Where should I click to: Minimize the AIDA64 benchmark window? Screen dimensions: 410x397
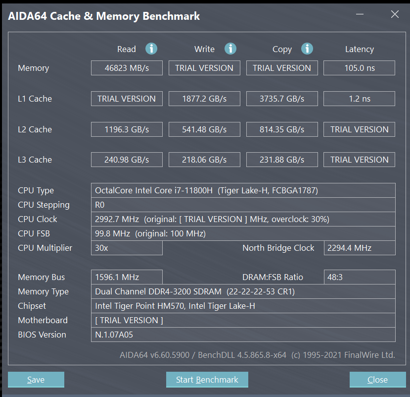pos(360,14)
